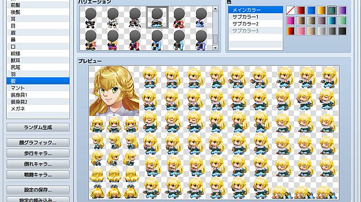The width and height of the screenshot is (361, 202).
Task: Select 尻尾 in the parts list
Action: click(x=38, y=67)
